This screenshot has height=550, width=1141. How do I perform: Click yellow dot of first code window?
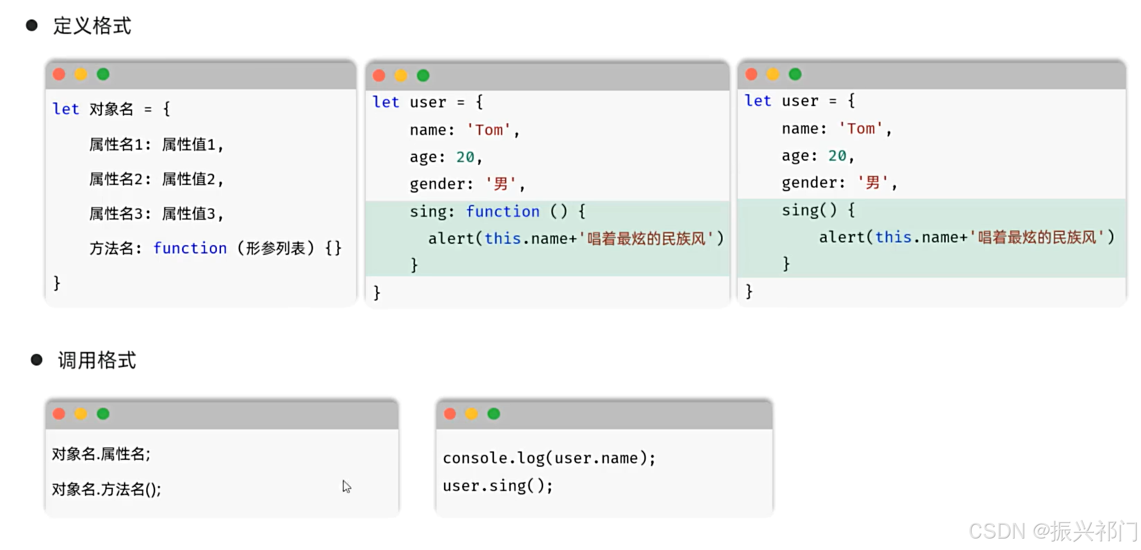81,74
